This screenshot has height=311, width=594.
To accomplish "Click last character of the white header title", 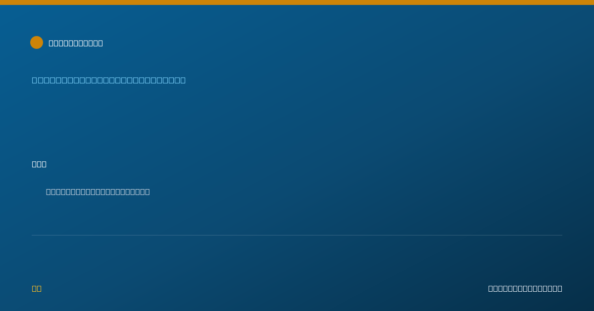I will (100, 43).
